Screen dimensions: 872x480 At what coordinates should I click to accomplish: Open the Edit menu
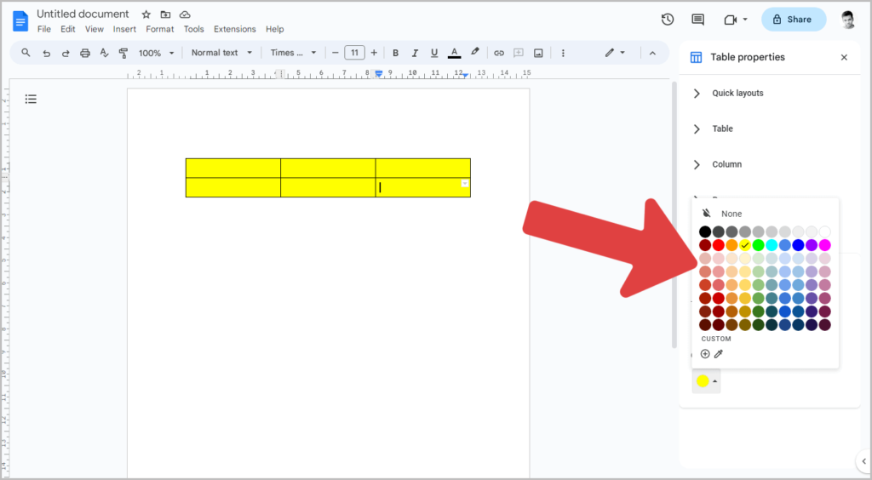pyautogui.click(x=68, y=29)
